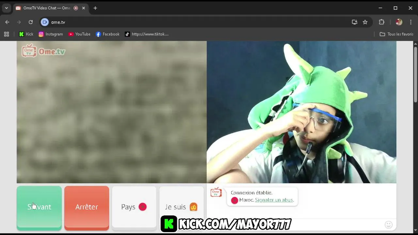The image size is (418, 235).
Task: Click the "Connexion établie." text
Action: (x=251, y=193)
